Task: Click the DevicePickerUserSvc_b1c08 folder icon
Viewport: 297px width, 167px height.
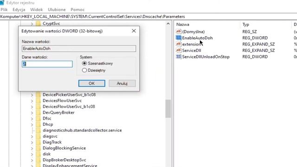Action: point(38,95)
